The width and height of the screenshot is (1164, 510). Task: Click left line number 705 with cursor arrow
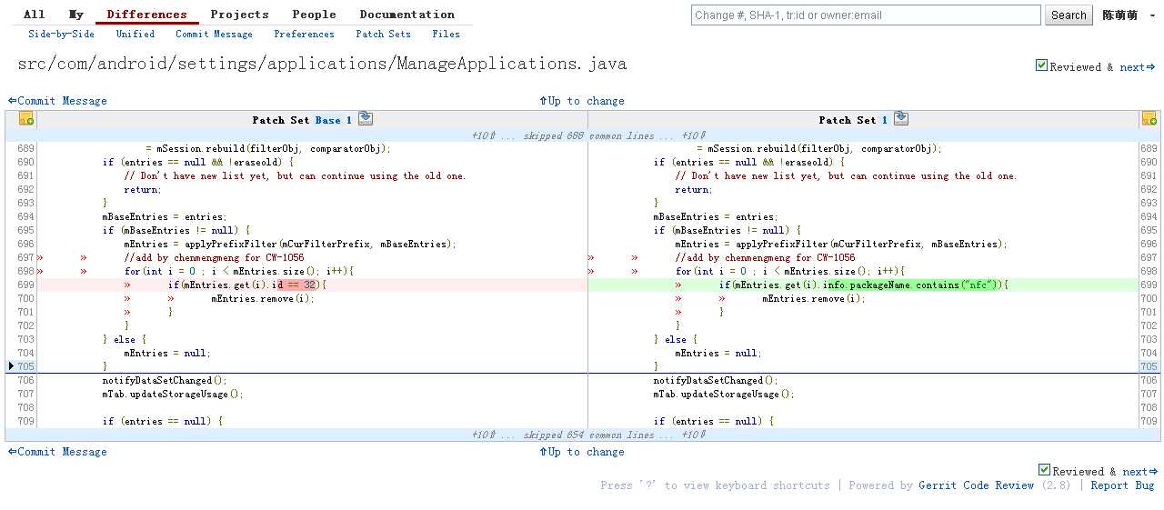pyautogui.click(x=25, y=366)
